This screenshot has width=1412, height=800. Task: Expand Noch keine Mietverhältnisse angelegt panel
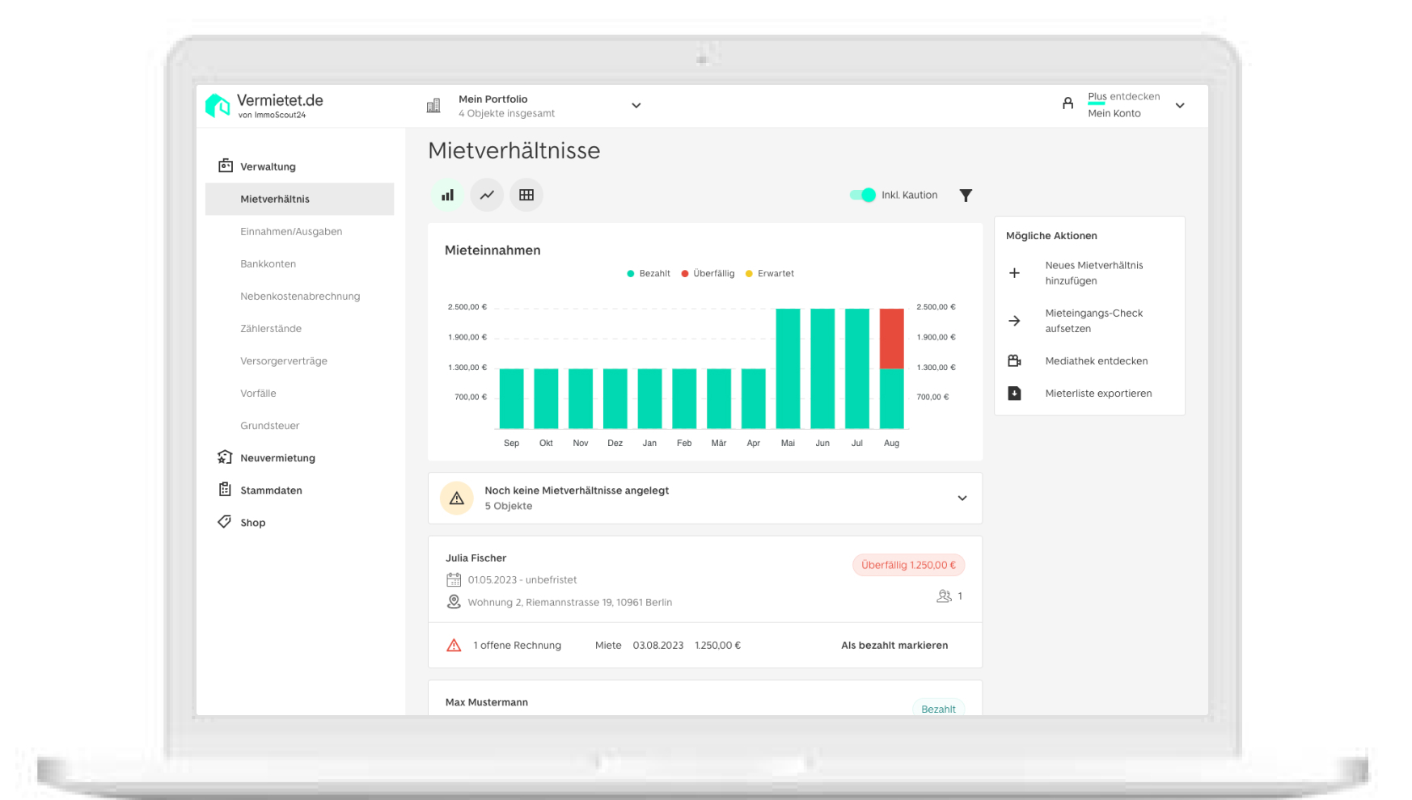pos(962,498)
